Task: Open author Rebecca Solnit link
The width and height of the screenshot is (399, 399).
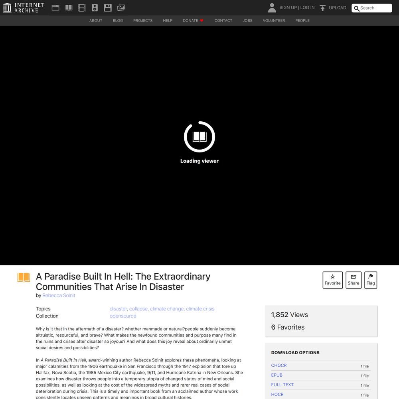Action: coord(59,295)
